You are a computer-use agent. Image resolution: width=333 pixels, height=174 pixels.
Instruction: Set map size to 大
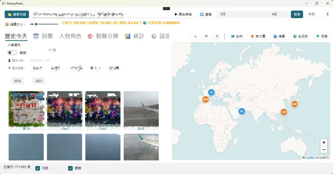coord(217,36)
